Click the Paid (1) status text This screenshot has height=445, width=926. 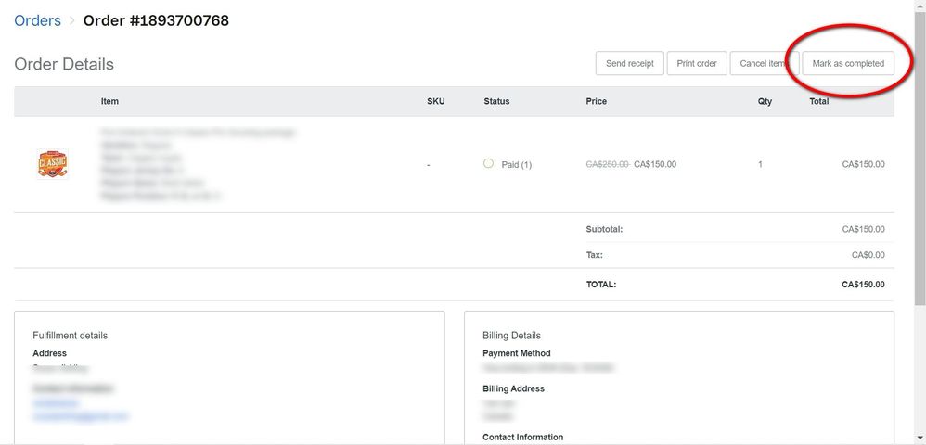tap(516, 165)
